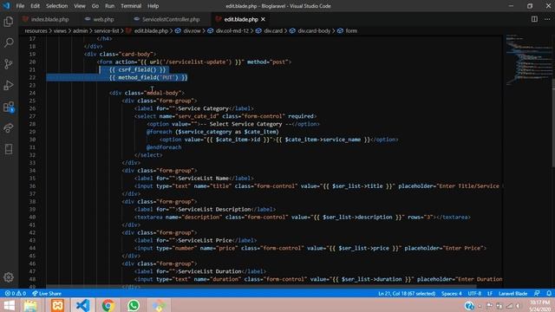
Task: Open WhatsApp from taskbar
Action: click(134, 305)
